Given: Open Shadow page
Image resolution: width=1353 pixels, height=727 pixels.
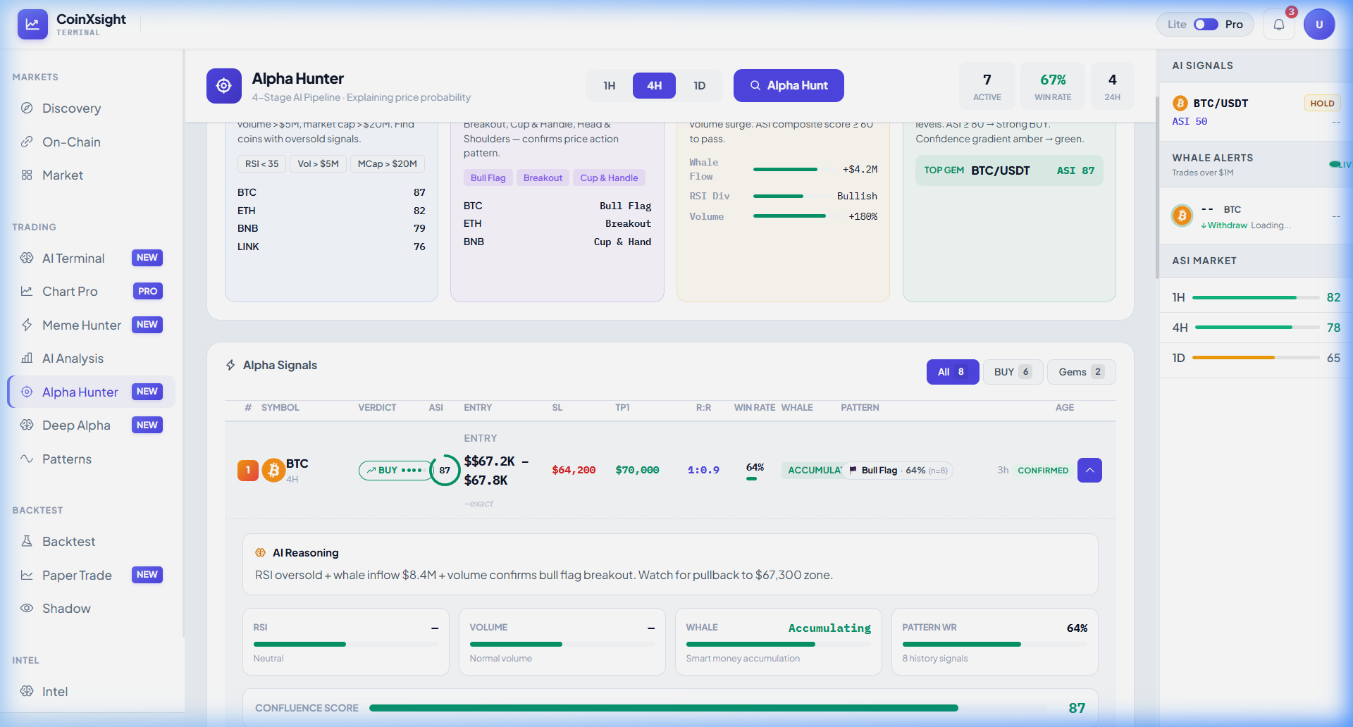Looking at the screenshot, I should (92, 609).
